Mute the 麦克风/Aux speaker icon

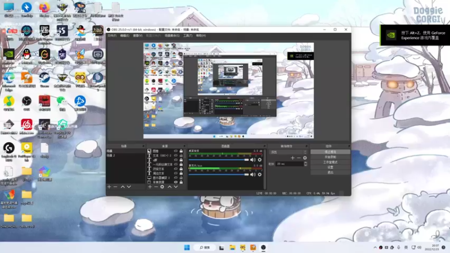click(253, 174)
